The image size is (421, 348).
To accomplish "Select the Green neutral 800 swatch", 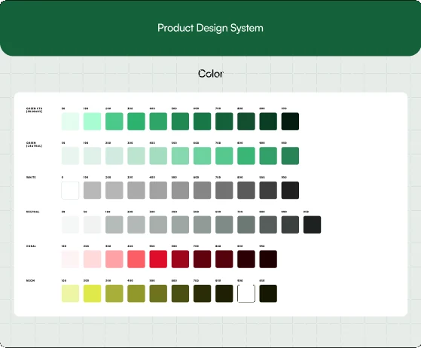I will point(246,156).
